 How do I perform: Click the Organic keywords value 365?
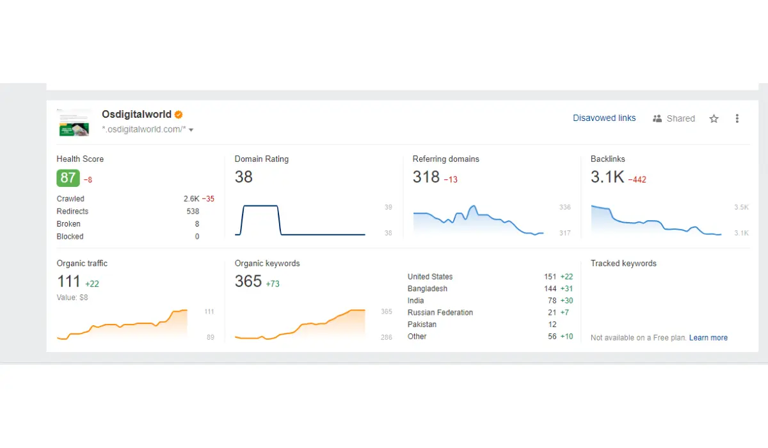coord(248,282)
